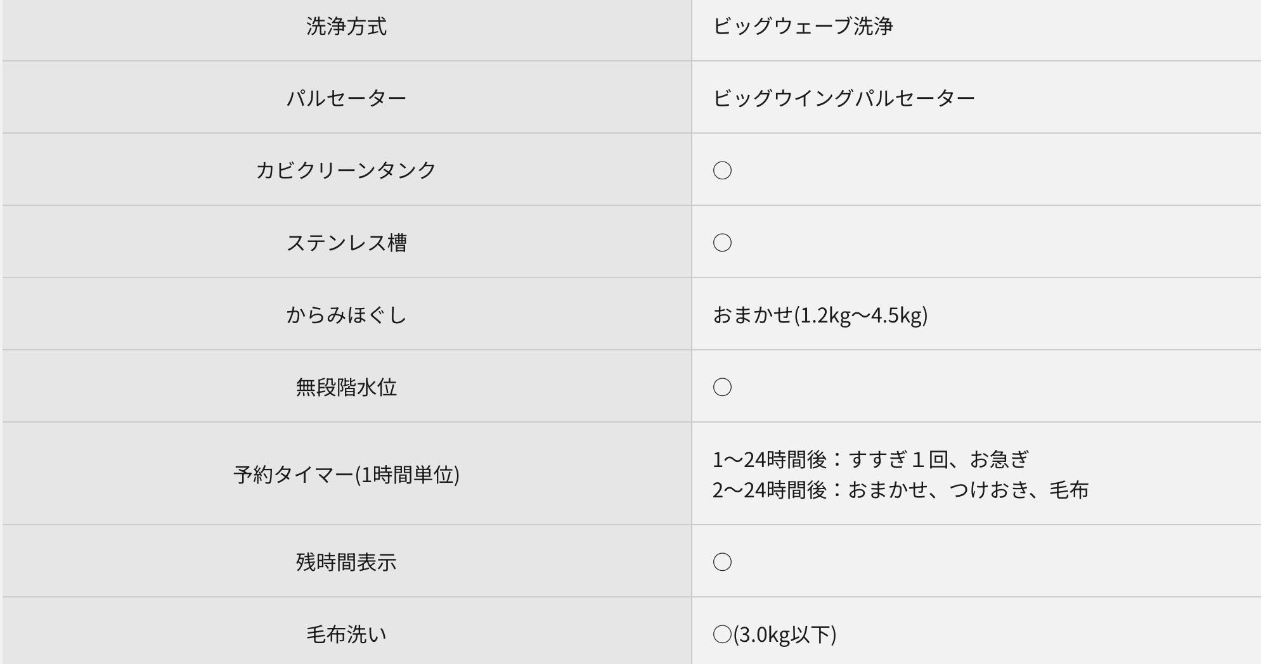The width and height of the screenshot is (1261, 664).
Task: Click the 予約タイマー(1時間単位) label
Action: (346, 475)
